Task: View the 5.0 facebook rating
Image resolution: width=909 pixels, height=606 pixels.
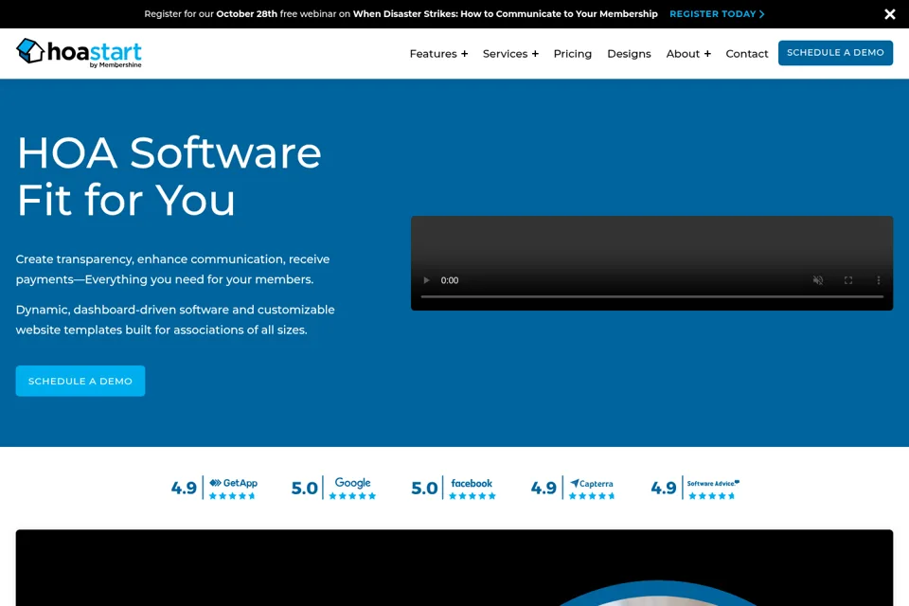Action: [454, 488]
